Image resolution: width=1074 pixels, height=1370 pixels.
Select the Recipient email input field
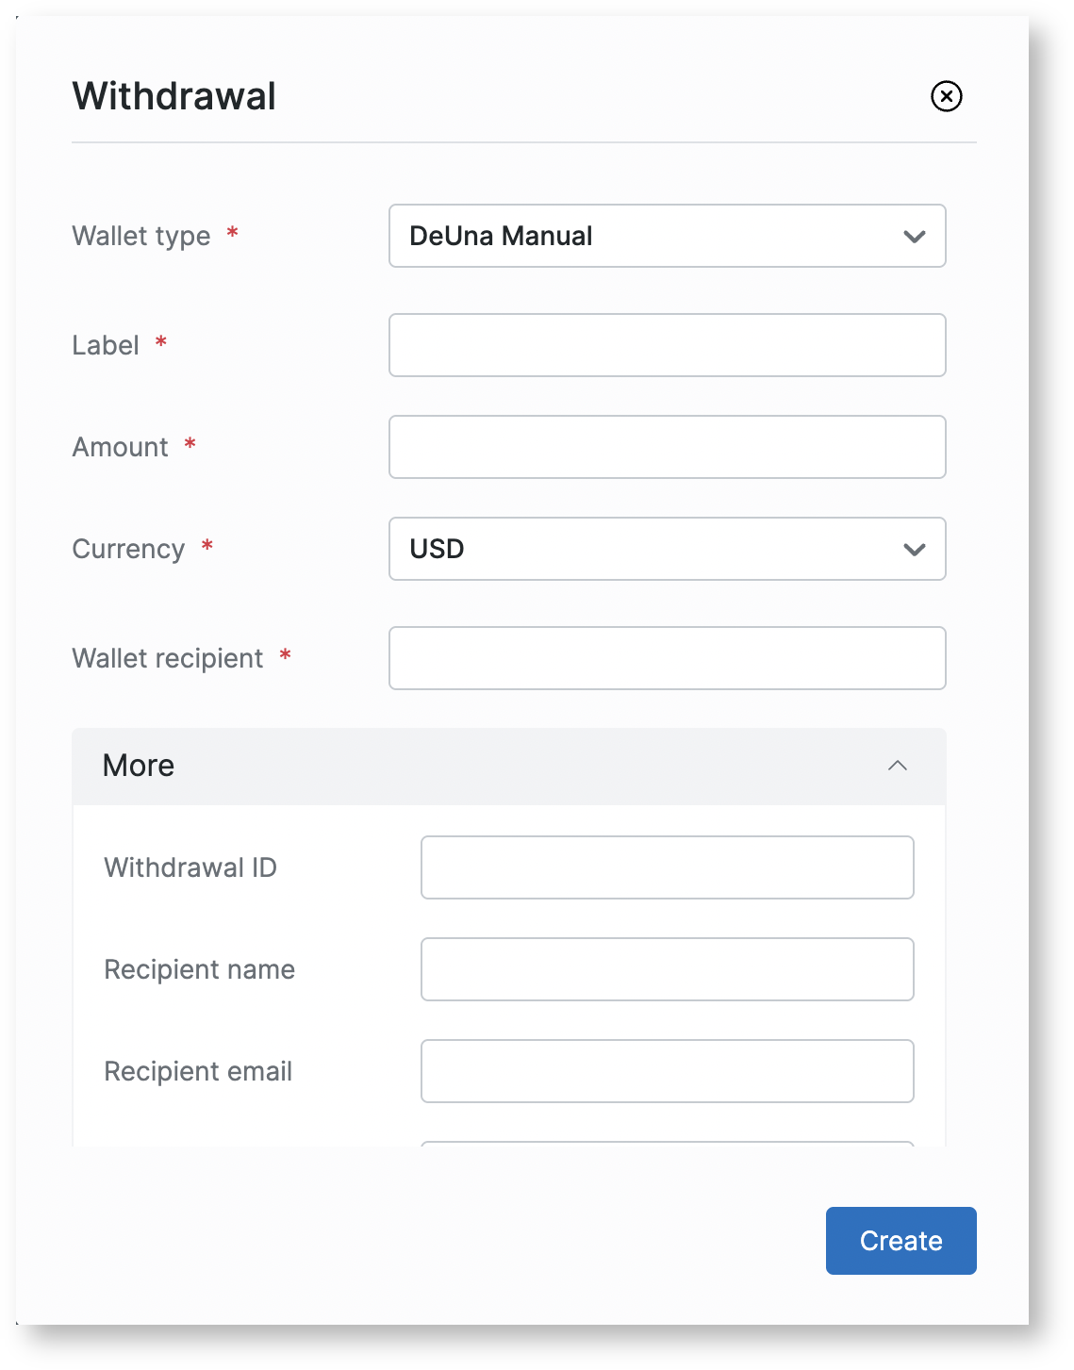click(x=667, y=1071)
